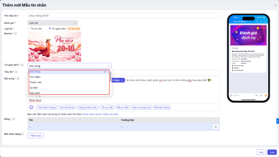This screenshot has width=279, height=157.
Task: Click the Nút chức năng info icon
Action: pos(22,134)
